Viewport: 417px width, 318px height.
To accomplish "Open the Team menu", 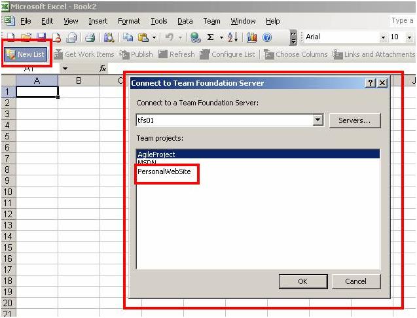I will (211, 21).
